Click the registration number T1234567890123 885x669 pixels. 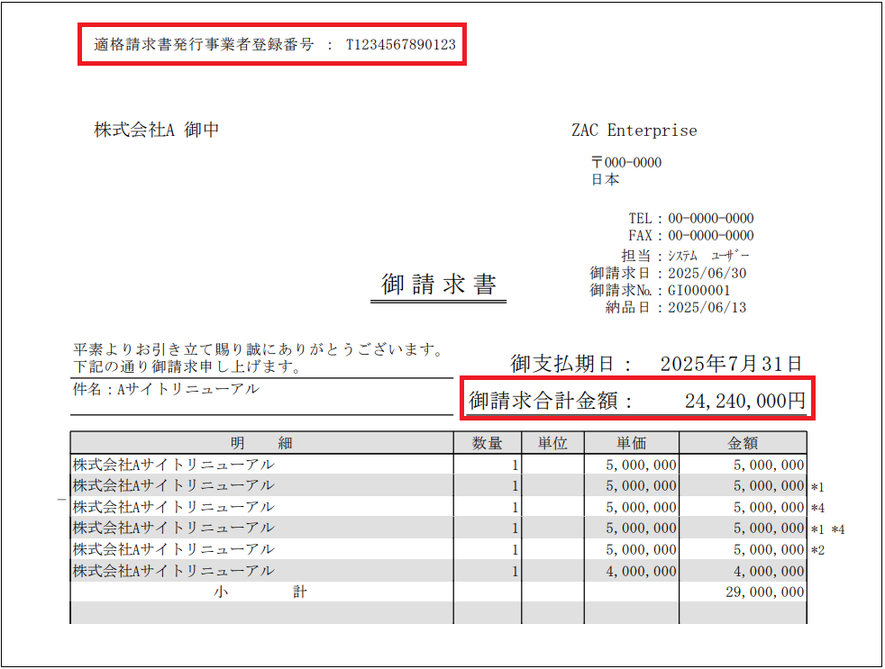click(401, 44)
